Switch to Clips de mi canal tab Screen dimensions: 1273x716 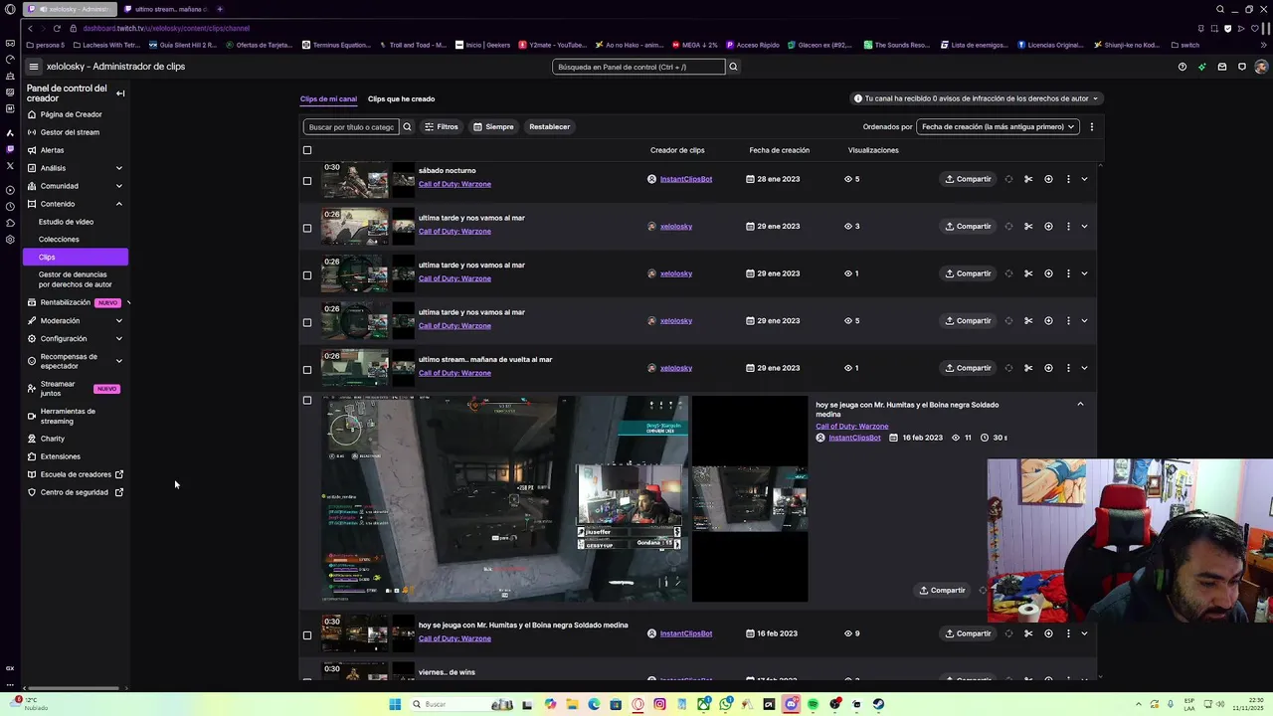click(328, 98)
